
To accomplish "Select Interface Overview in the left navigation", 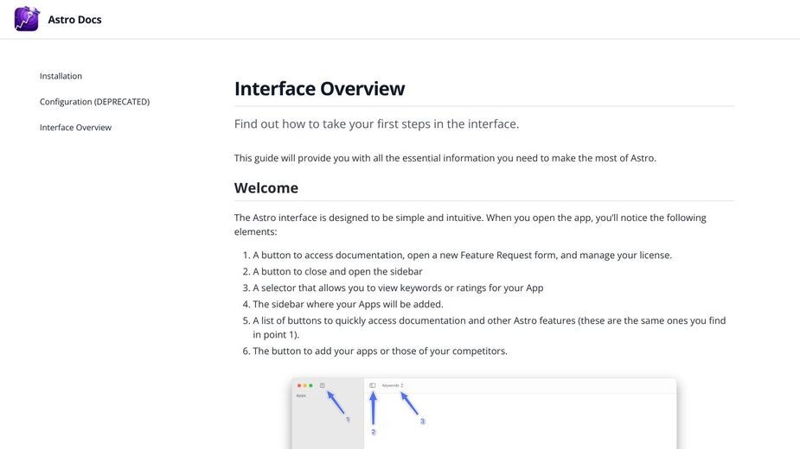I will [x=75, y=128].
